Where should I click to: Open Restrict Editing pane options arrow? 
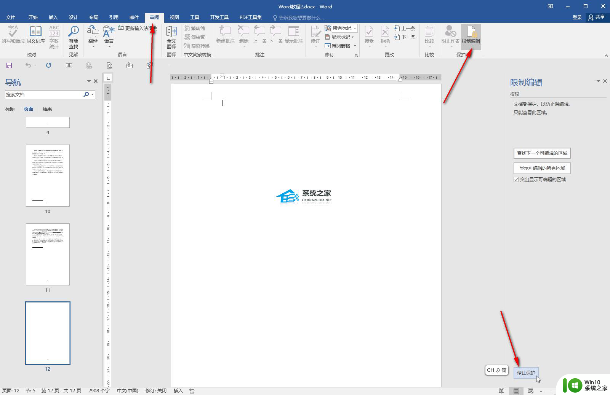[598, 81]
